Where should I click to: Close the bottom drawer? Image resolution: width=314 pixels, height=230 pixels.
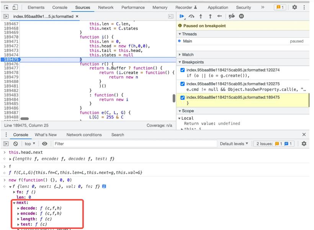click(x=304, y=134)
